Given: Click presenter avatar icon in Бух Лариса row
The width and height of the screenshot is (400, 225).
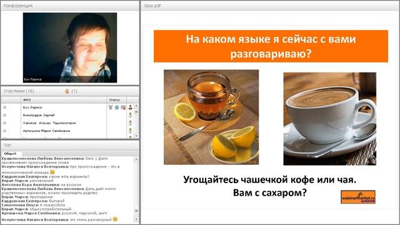Looking at the screenshot, I should (131, 107).
